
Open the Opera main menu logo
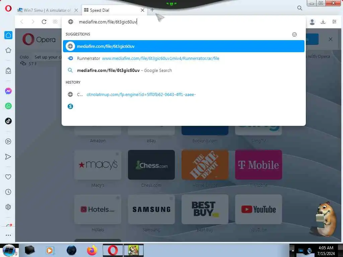pyautogui.click(x=8, y=8)
